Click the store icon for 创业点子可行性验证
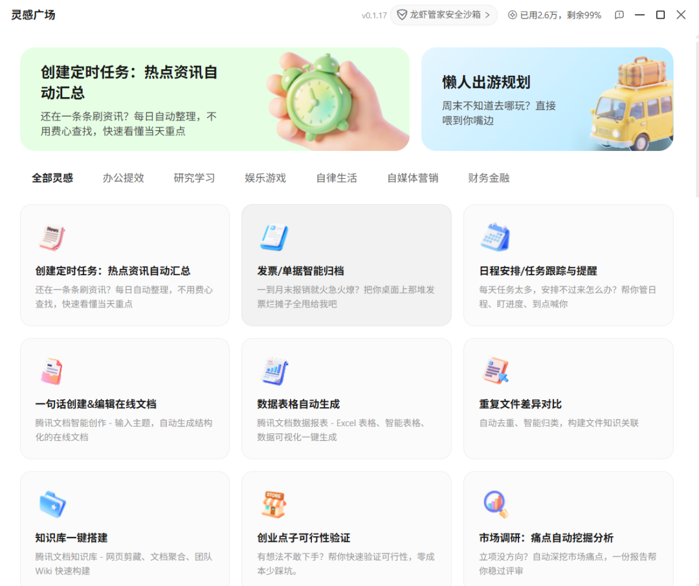The image size is (699, 586). [x=274, y=504]
